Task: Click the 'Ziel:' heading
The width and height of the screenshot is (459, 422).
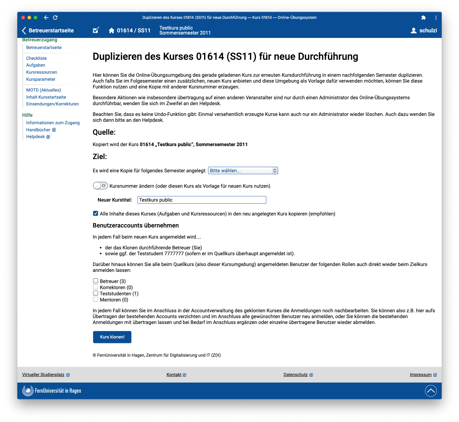Action: 100,157
